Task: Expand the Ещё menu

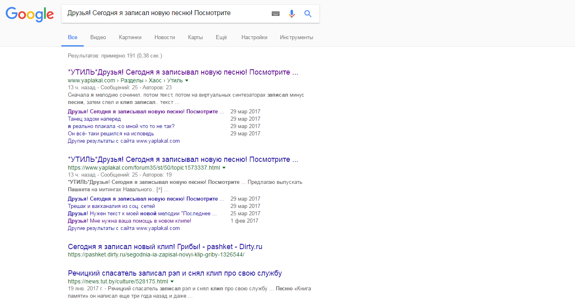Action: (221, 37)
